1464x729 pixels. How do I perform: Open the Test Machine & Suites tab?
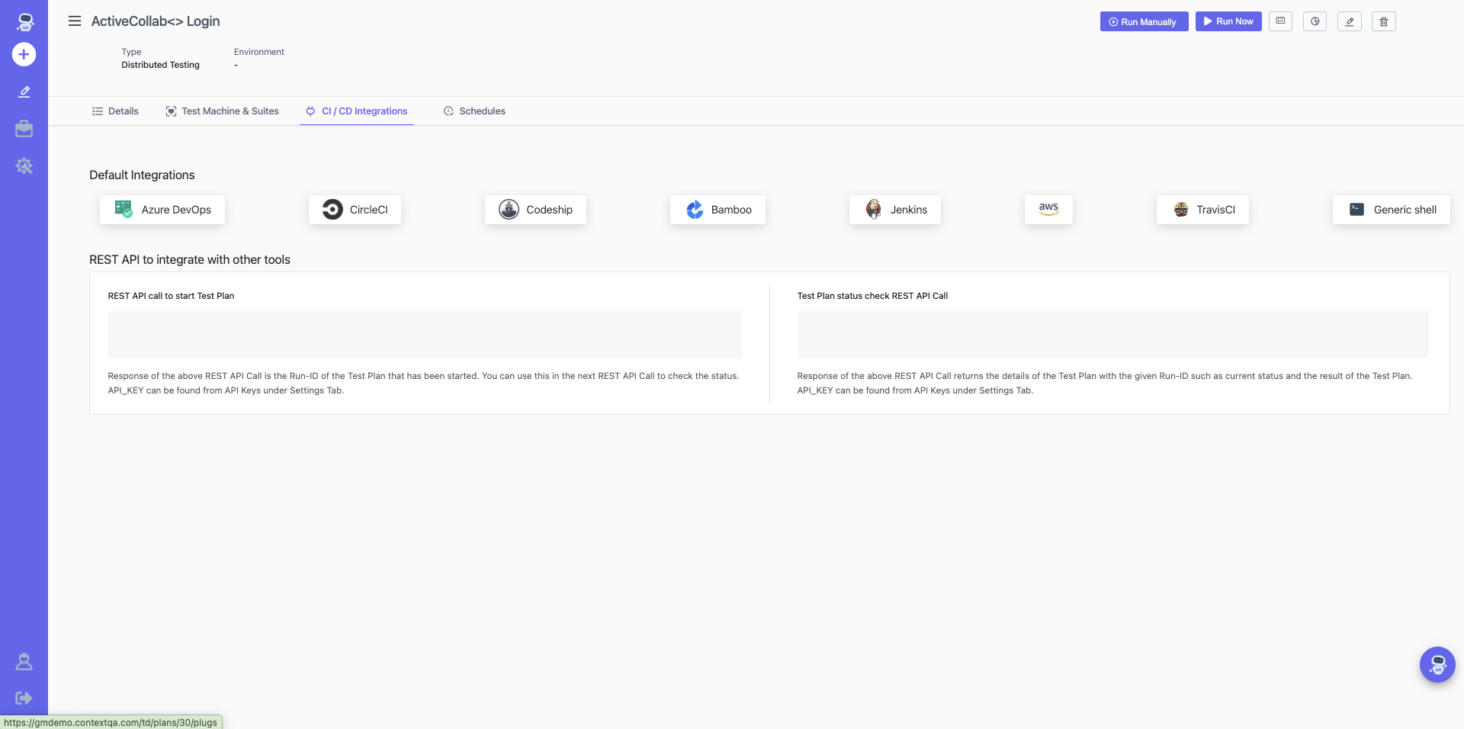(x=222, y=111)
